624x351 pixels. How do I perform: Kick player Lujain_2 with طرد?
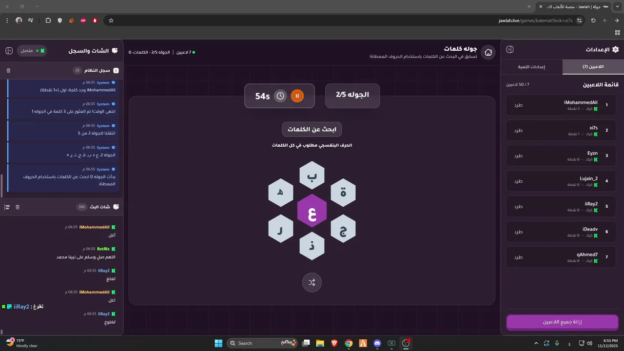coord(519,181)
